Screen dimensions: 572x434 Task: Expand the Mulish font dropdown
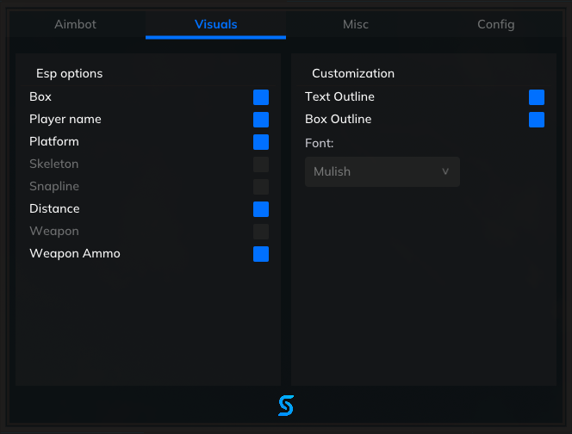382,171
